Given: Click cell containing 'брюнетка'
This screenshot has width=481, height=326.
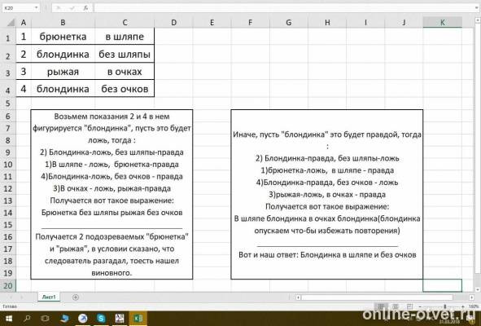Looking at the screenshot, I should 63,37.
